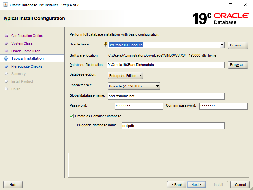Click the Confirm password field
Image resolution: width=253 pixels, height=190 pixels.
[x=223, y=106]
